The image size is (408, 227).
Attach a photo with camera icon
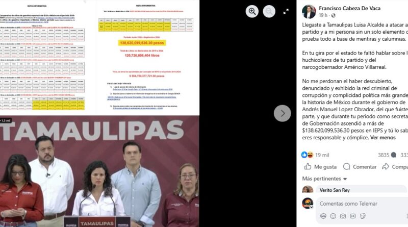click(x=343, y=216)
